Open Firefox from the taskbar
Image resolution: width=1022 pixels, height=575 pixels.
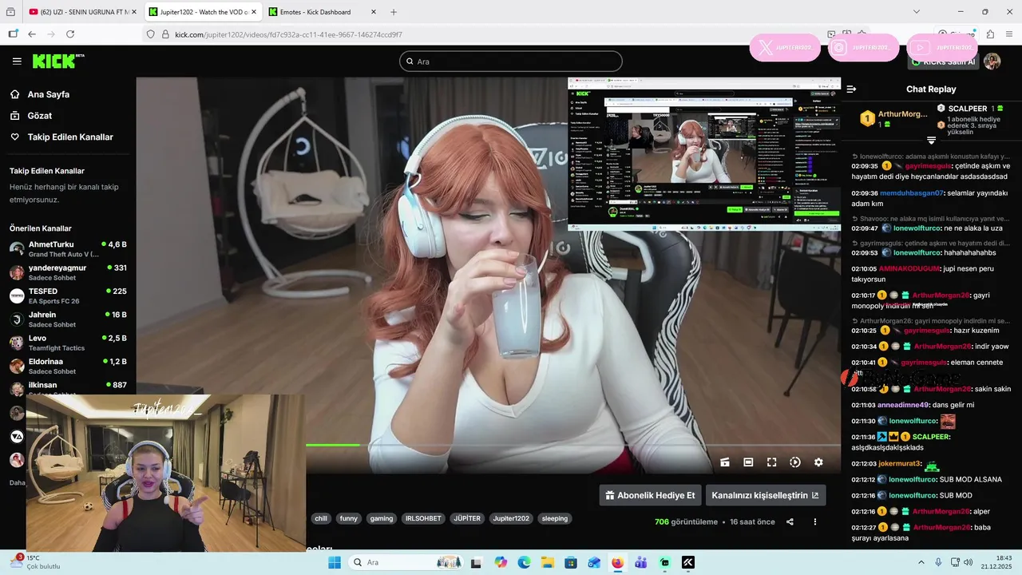point(617,562)
